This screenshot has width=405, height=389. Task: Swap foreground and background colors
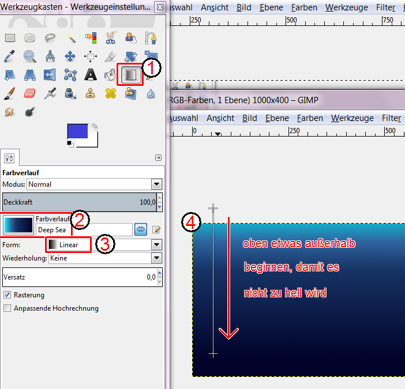tap(95, 127)
